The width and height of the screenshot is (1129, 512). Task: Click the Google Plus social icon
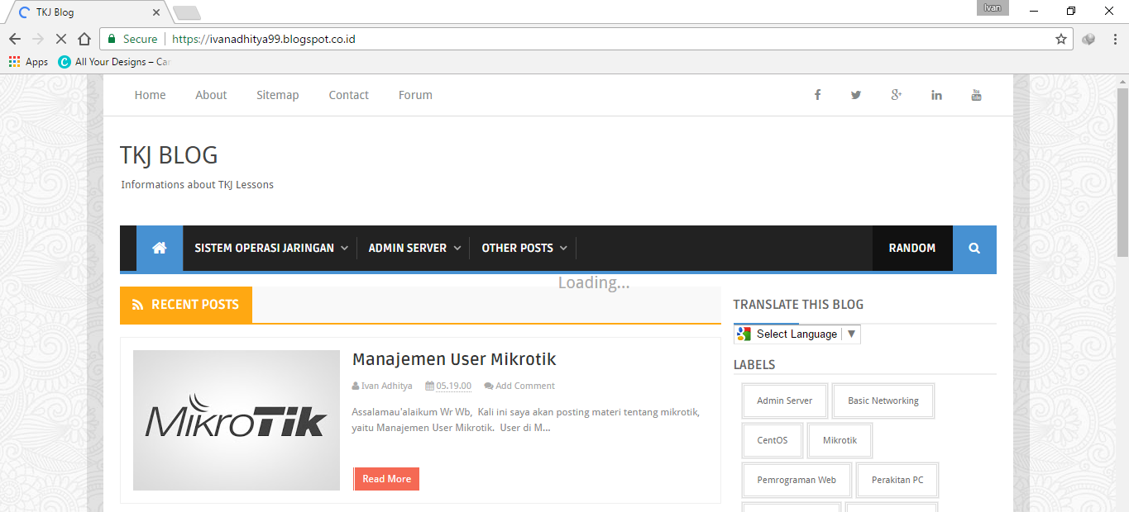pos(896,95)
